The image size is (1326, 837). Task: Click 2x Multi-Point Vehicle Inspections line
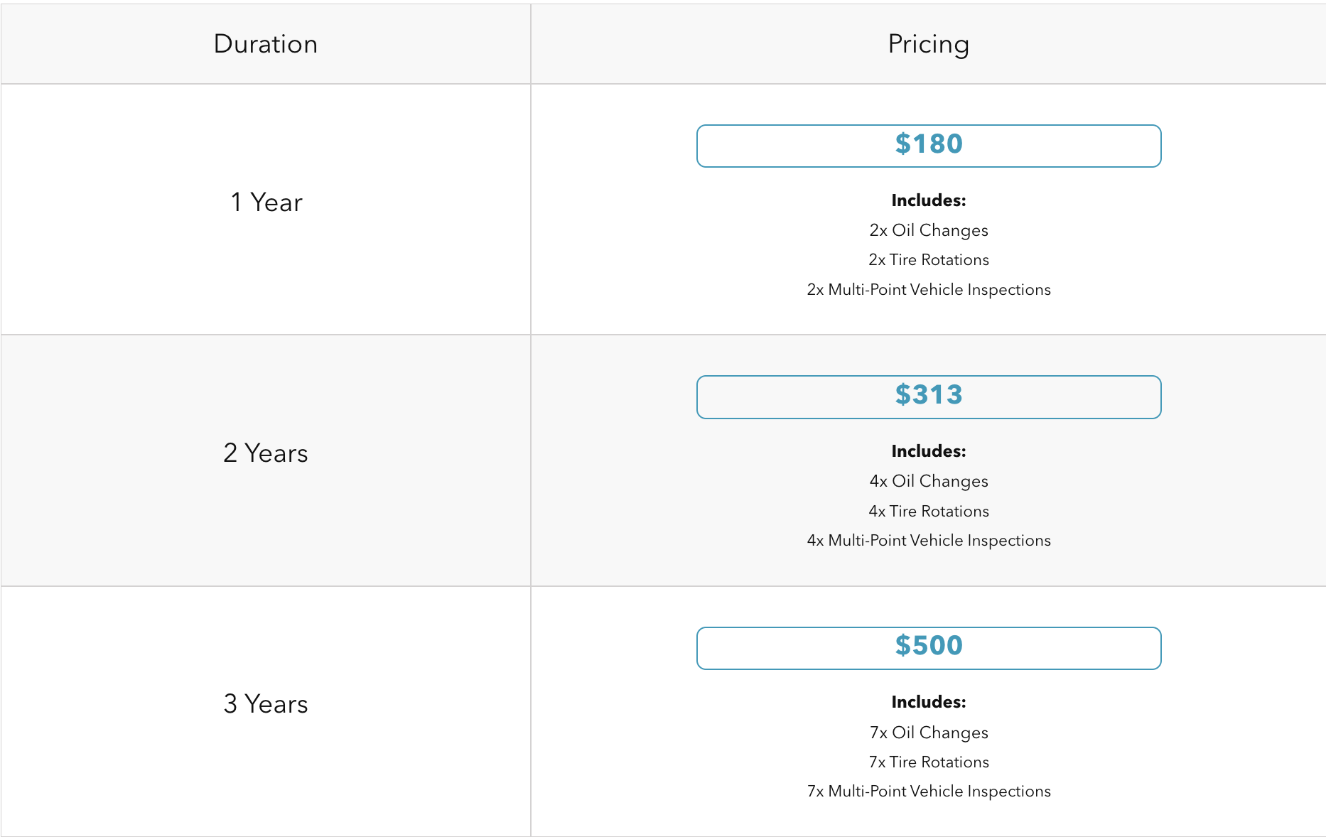(x=929, y=290)
